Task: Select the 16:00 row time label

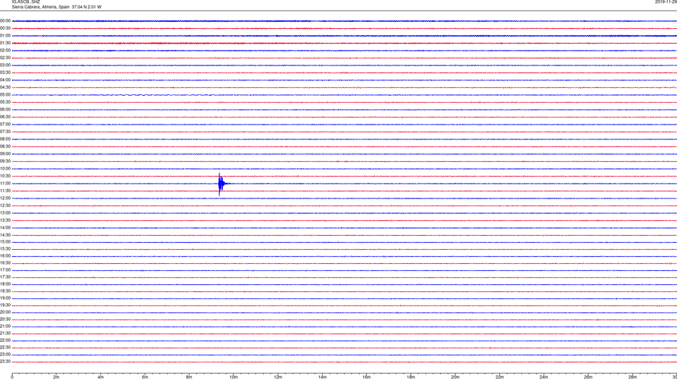Action: pos(6,256)
